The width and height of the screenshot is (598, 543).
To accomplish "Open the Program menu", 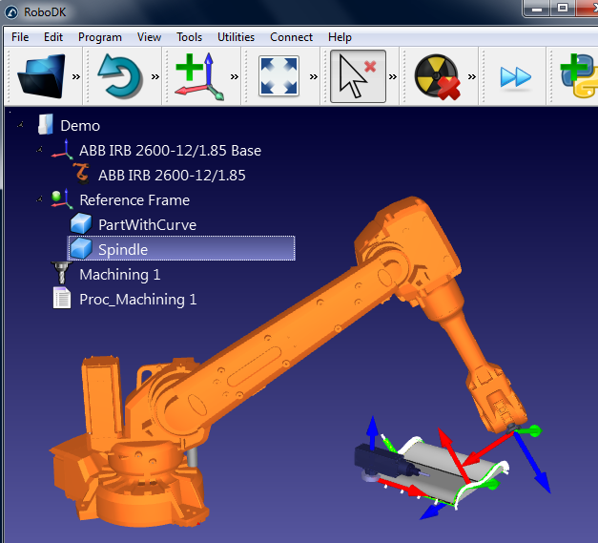I will (x=100, y=37).
